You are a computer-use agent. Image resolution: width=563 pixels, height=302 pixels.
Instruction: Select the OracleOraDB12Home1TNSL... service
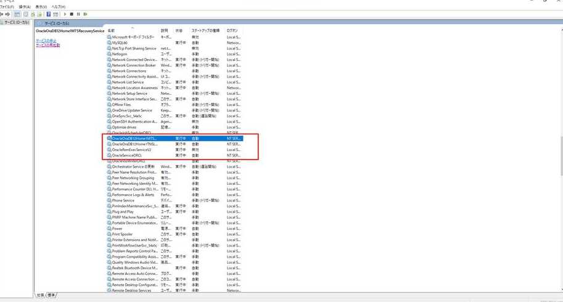175,144
